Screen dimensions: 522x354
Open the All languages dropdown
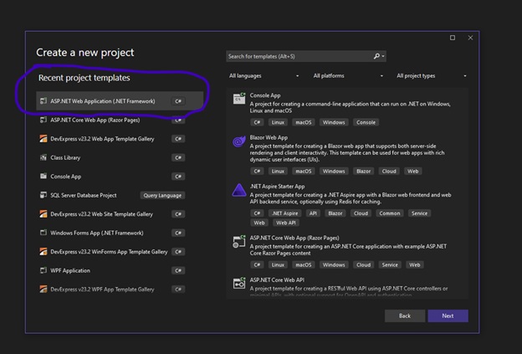coord(264,76)
